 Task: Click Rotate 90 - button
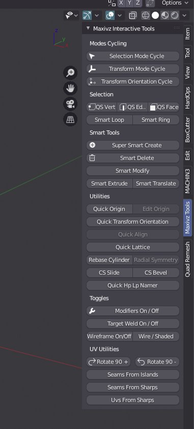157,362
